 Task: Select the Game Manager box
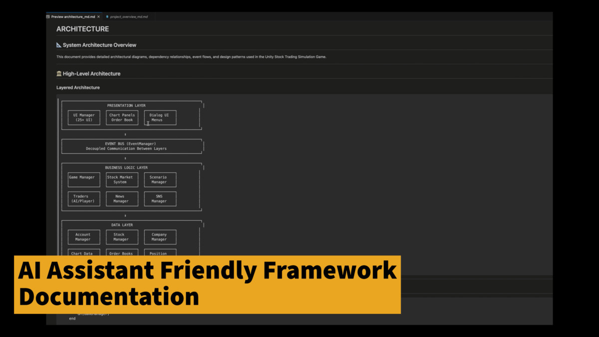[x=84, y=180]
